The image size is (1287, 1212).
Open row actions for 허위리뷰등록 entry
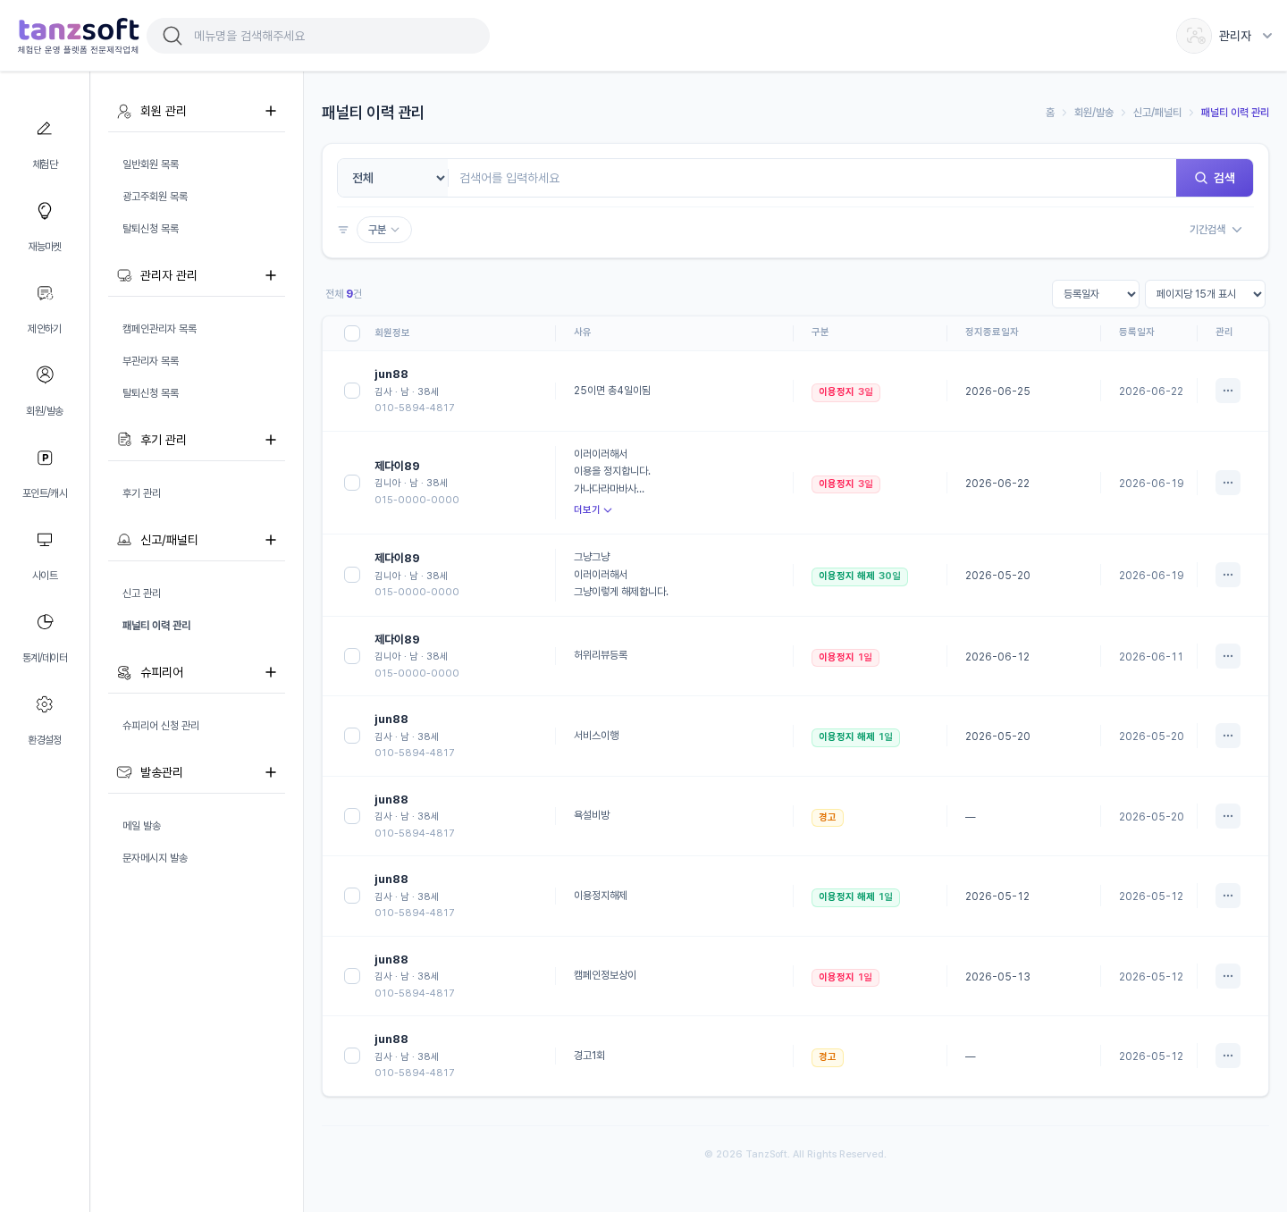coord(1228,656)
